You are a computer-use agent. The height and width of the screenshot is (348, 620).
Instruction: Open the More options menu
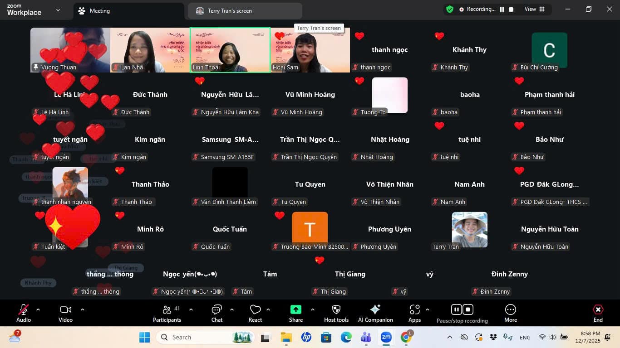[x=510, y=313]
